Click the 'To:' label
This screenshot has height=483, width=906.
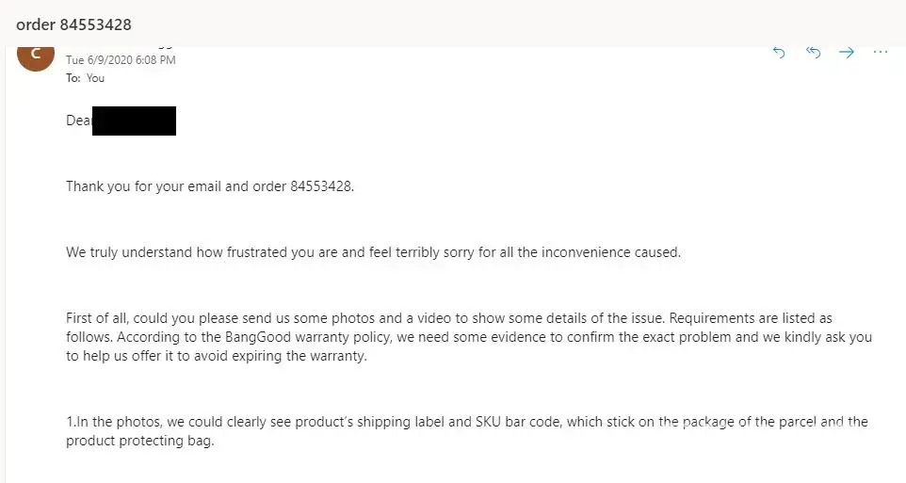pyautogui.click(x=73, y=78)
